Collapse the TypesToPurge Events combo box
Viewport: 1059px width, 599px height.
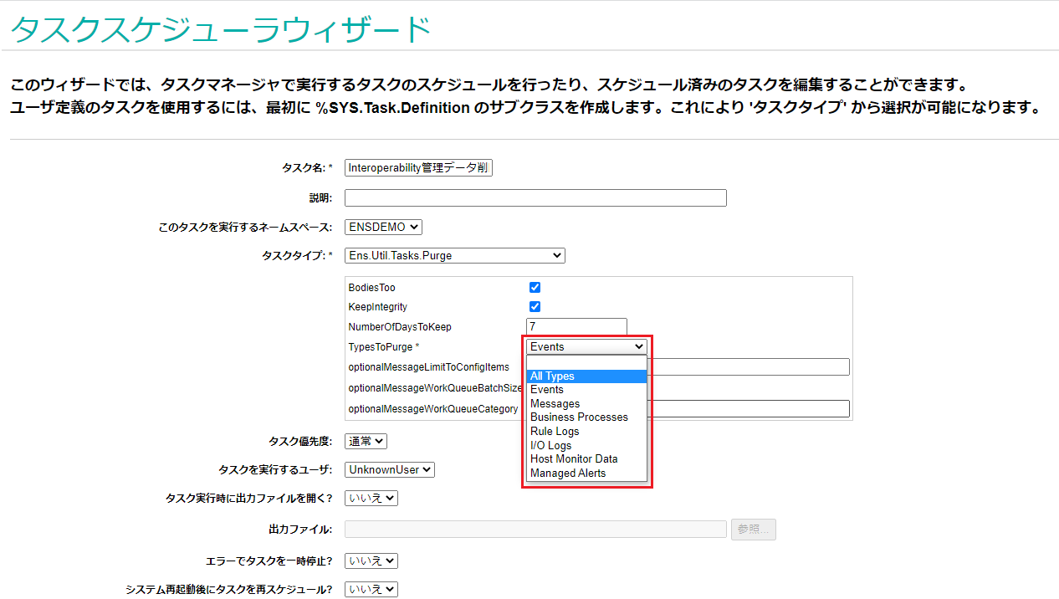(586, 347)
